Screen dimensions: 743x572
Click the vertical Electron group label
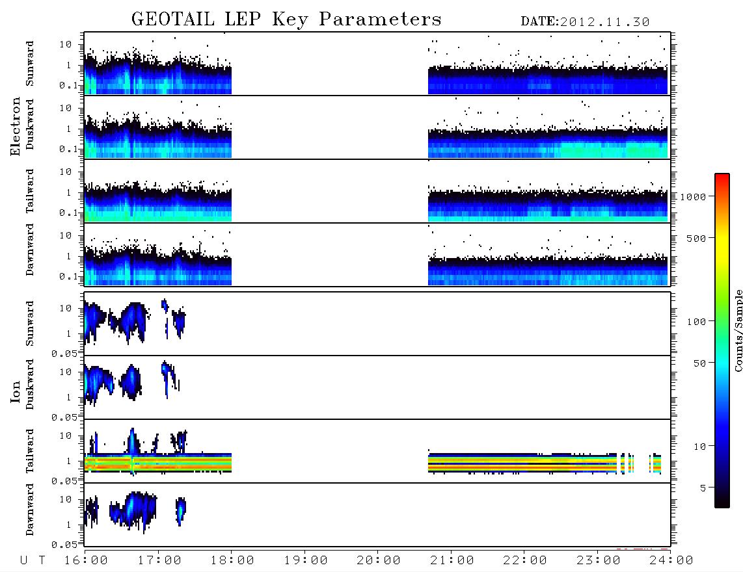(x=16, y=126)
